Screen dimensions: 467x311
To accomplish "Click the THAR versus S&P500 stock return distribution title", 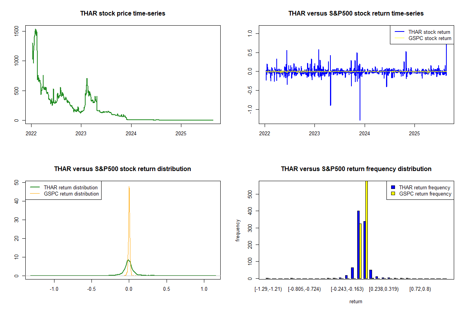I will [123, 169].
